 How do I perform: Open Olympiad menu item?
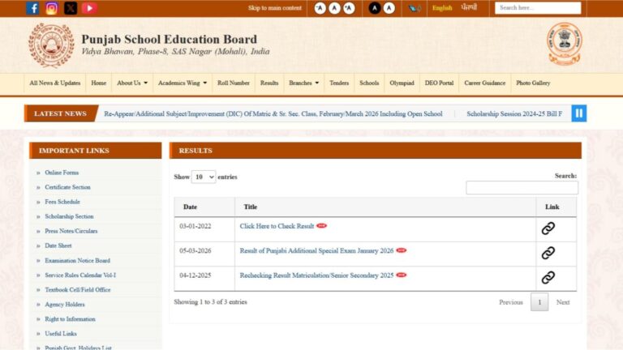click(x=402, y=83)
